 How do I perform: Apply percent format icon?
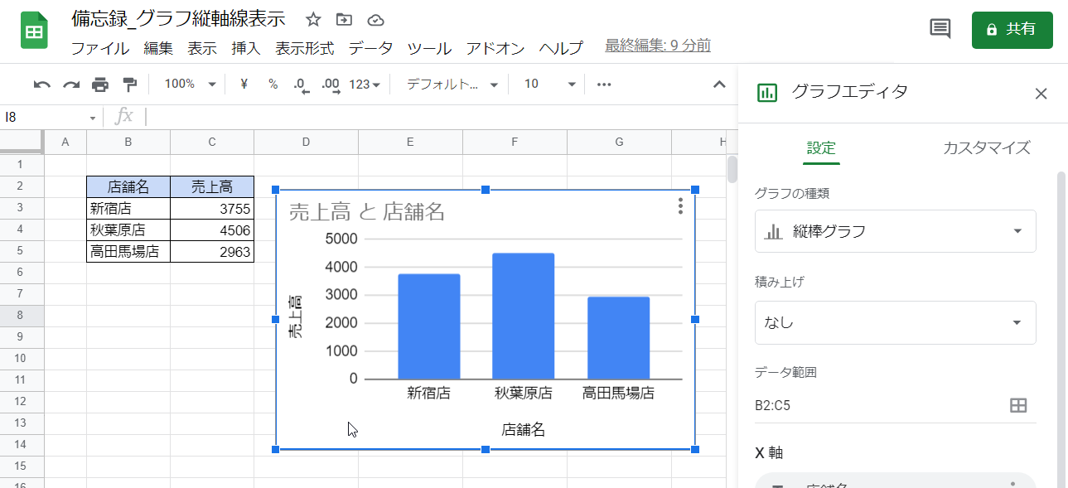point(272,84)
